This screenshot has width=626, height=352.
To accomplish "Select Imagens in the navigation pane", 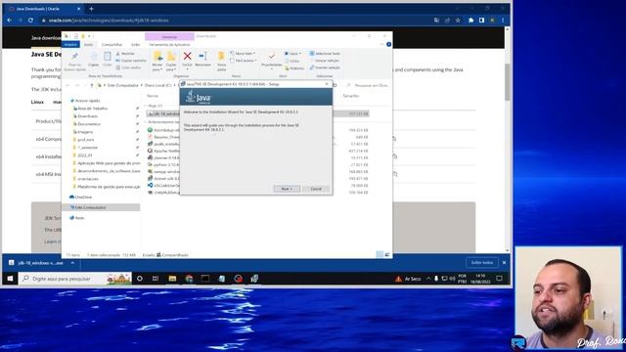I will [83, 132].
